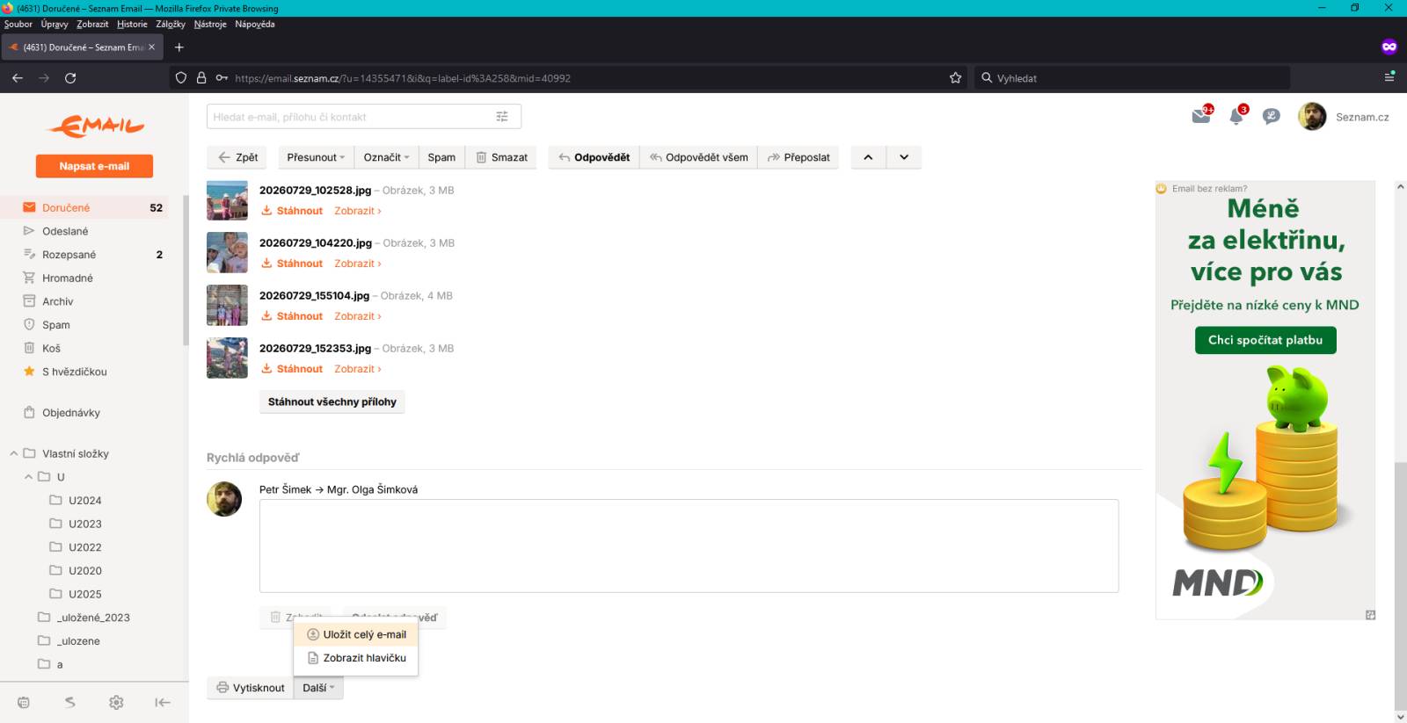Close the Doručené Seznam Email tab
This screenshot has height=723, width=1407.
[152, 47]
